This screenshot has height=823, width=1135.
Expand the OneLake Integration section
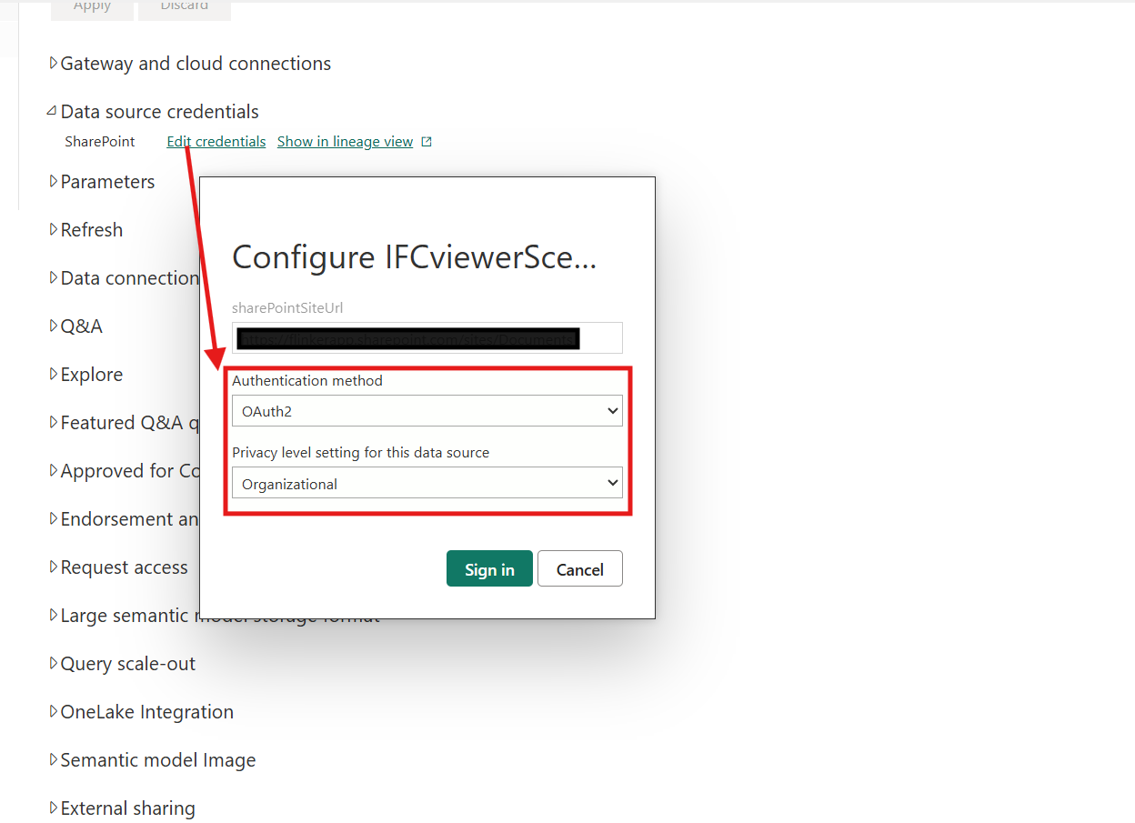142,712
